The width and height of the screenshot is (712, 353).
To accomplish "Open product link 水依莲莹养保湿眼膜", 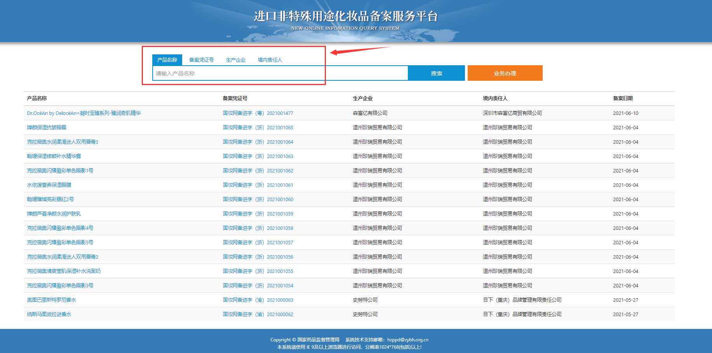I will [x=49, y=185].
